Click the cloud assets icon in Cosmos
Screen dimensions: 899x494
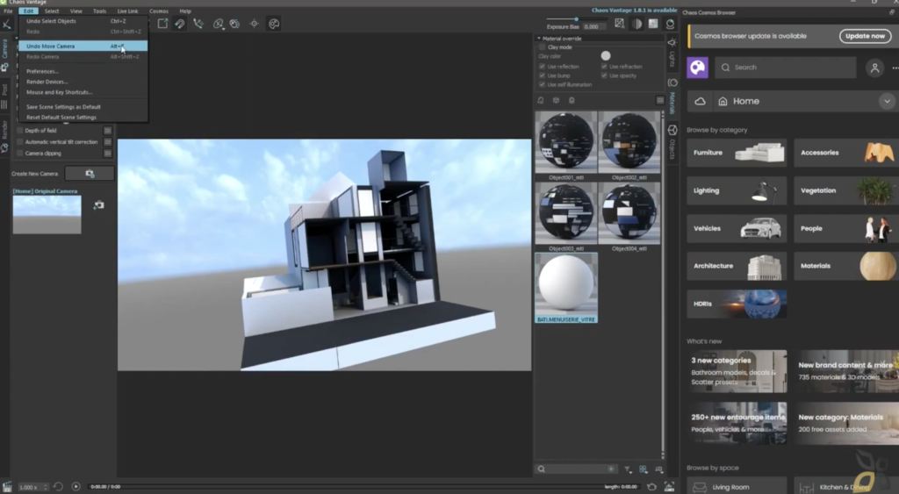(x=700, y=102)
